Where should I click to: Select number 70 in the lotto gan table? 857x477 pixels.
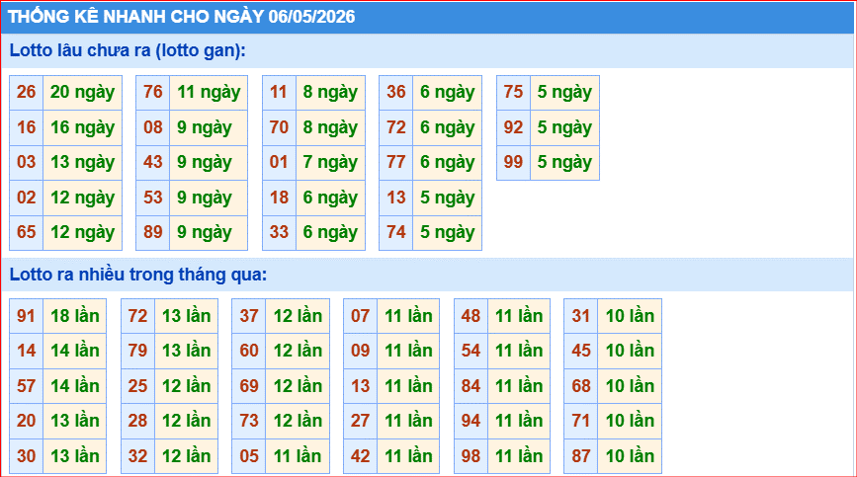pos(280,127)
